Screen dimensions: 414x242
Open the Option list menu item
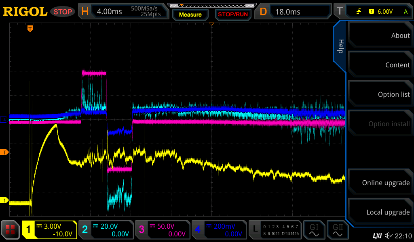click(x=379, y=94)
